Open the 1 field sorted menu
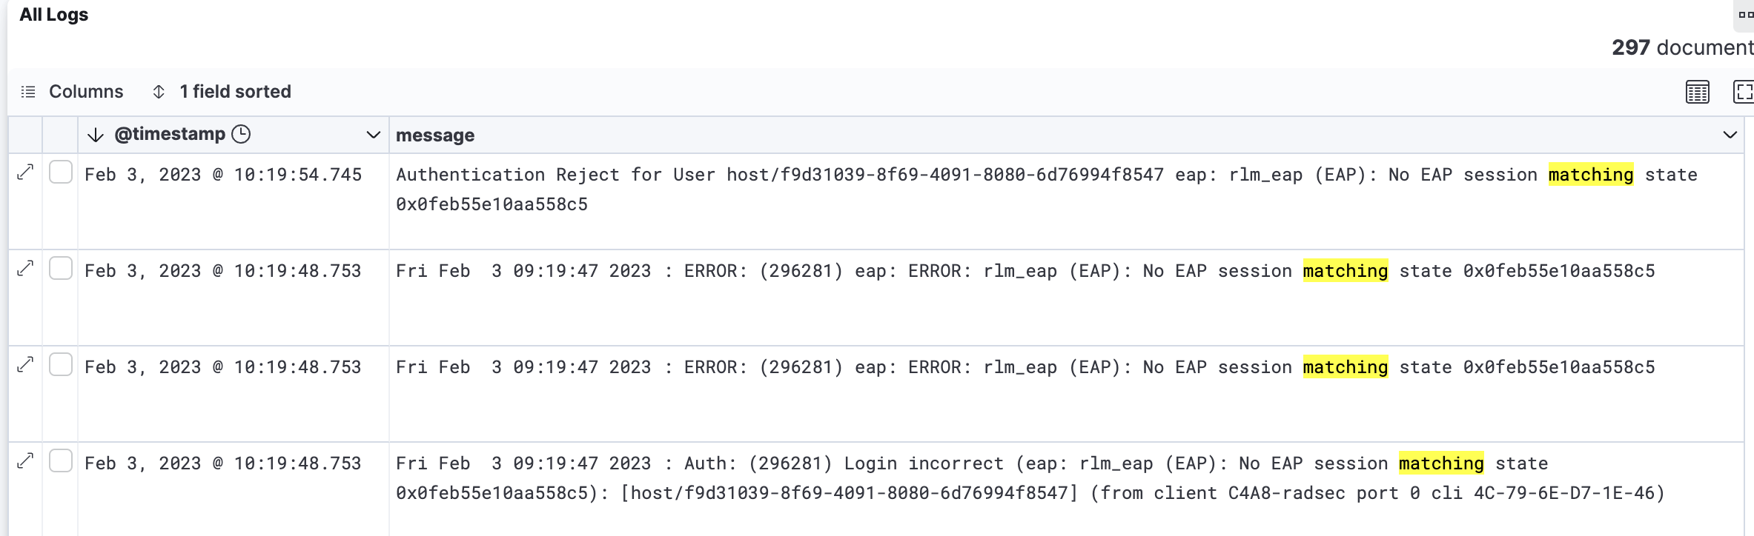 [x=222, y=92]
